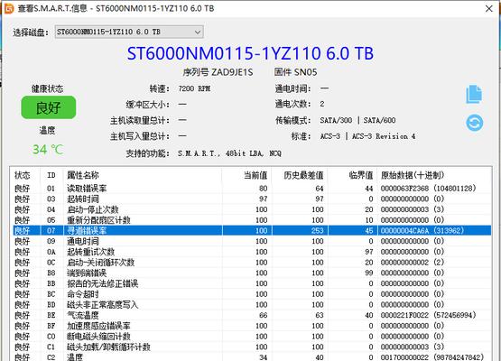This screenshot has width=501, height=361.
Task: Click the threshold 99 in 端到端错误 row
Action: coord(369,273)
